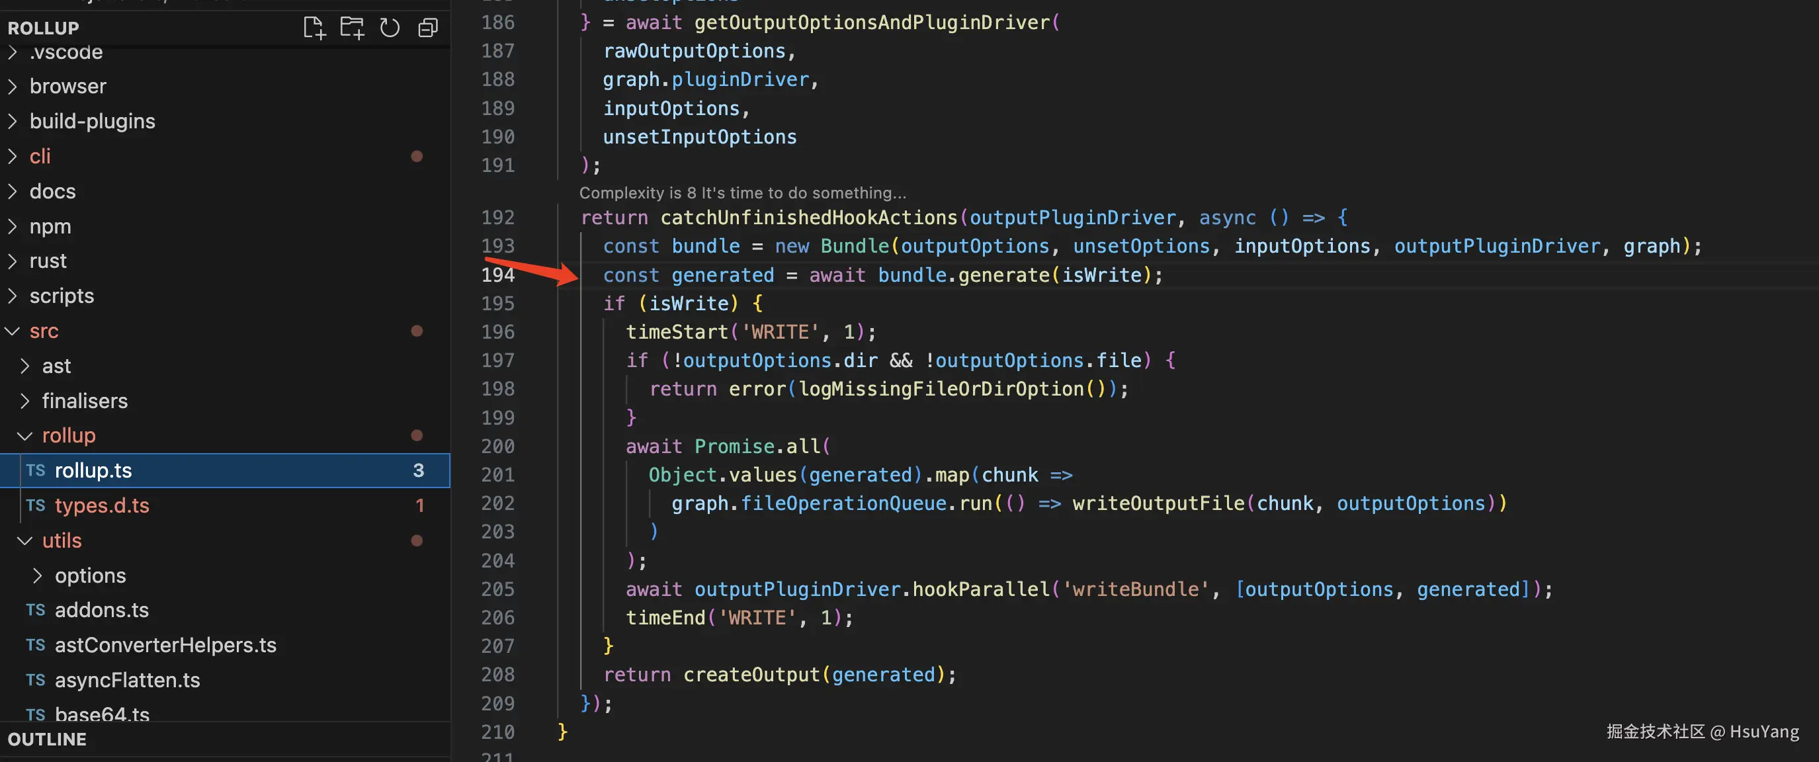Viewport: 1819px width, 762px height.
Task: Click the TS icon beside asyncFlatten.ts
Action: coord(35,680)
